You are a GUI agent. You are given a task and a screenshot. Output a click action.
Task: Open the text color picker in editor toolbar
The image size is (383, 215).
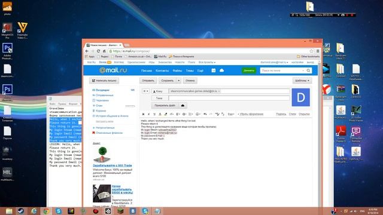click(x=160, y=114)
